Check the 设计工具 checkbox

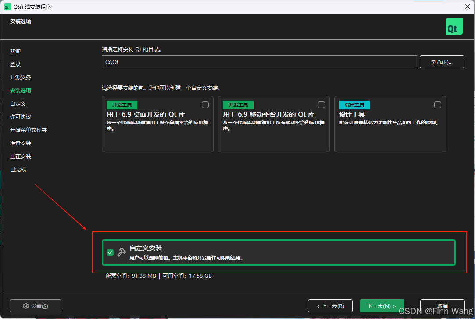[438, 105]
